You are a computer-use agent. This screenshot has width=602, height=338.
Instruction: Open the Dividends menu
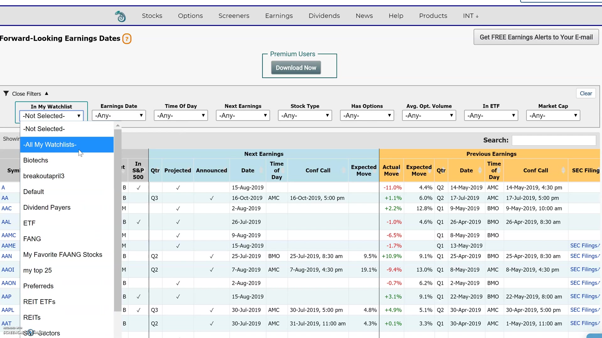point(324,16)
